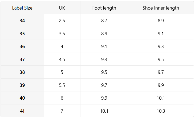Click UK size 3.5 cell
The width and height of the screenshot is (195, 118).
(62, 34)
